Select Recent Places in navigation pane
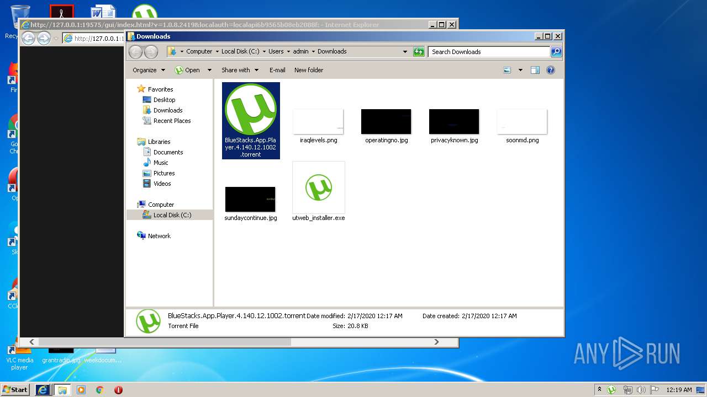This screenshot has width=707, height=397. coord(172,121)
